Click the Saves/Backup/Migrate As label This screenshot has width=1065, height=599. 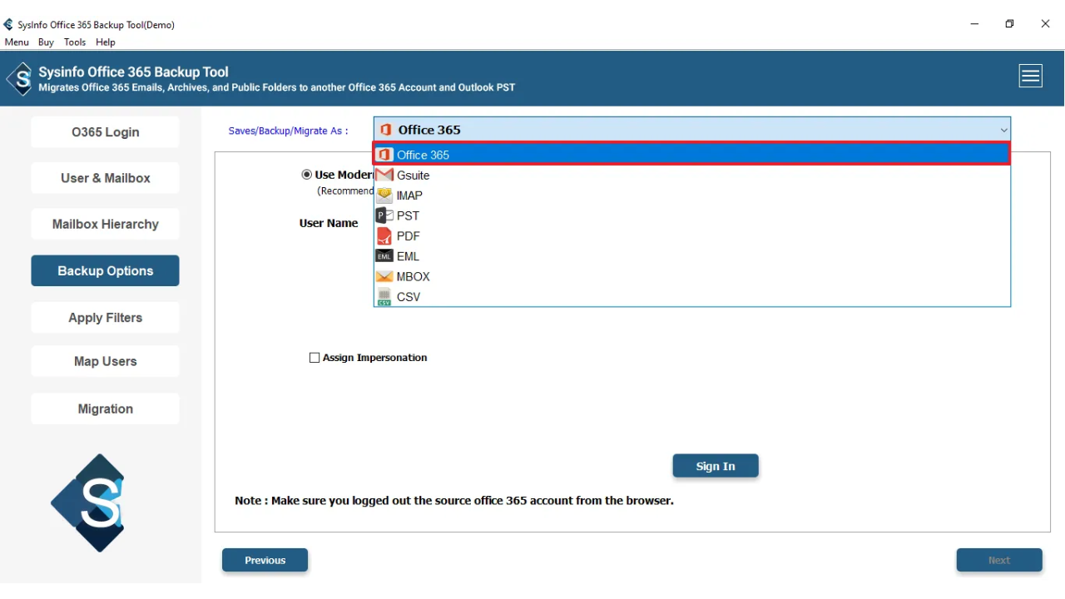pos(288,131)
